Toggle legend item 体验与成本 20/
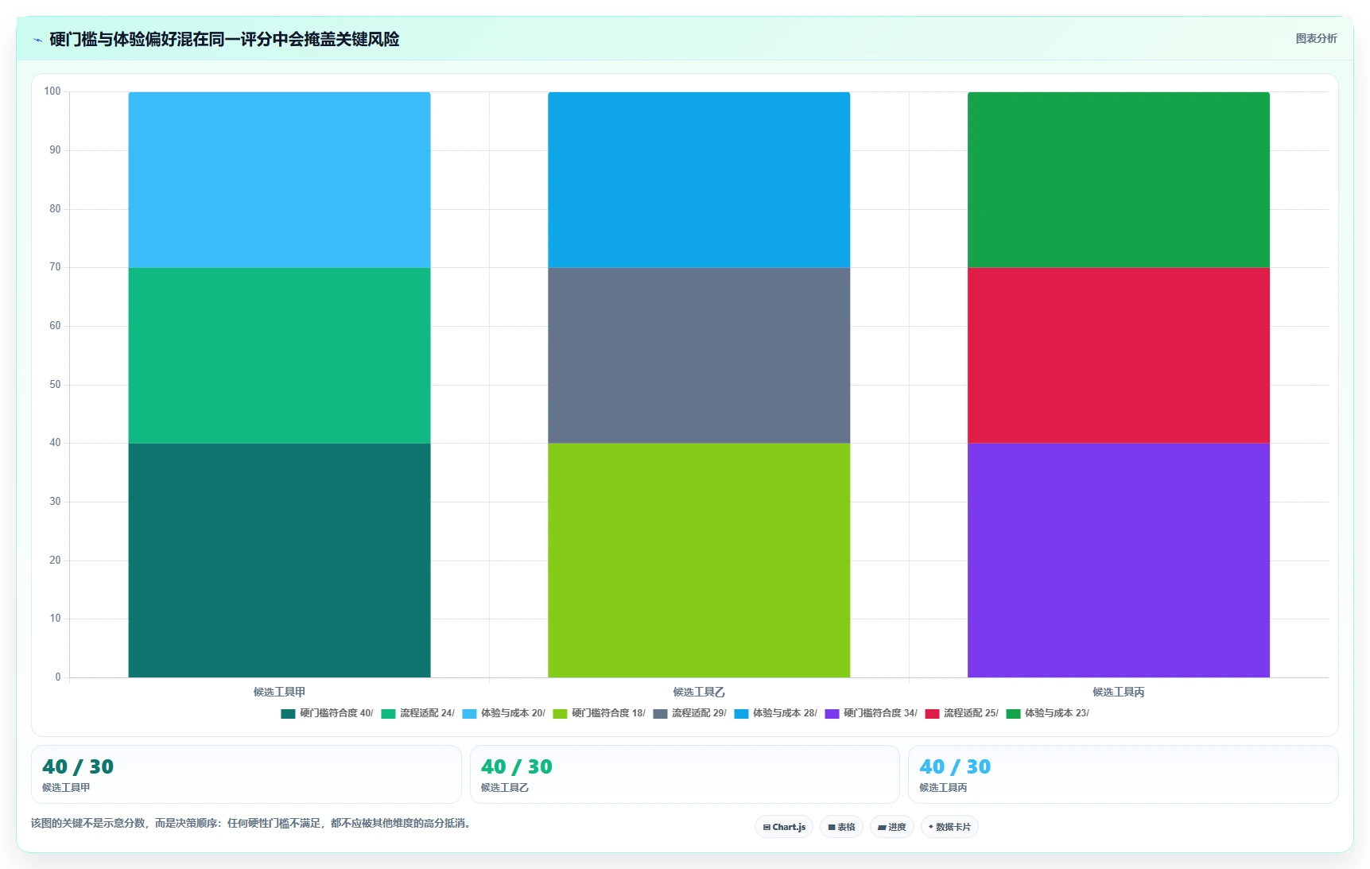The width and height of the screenshot is (1370, 869). tap(503, 713)
